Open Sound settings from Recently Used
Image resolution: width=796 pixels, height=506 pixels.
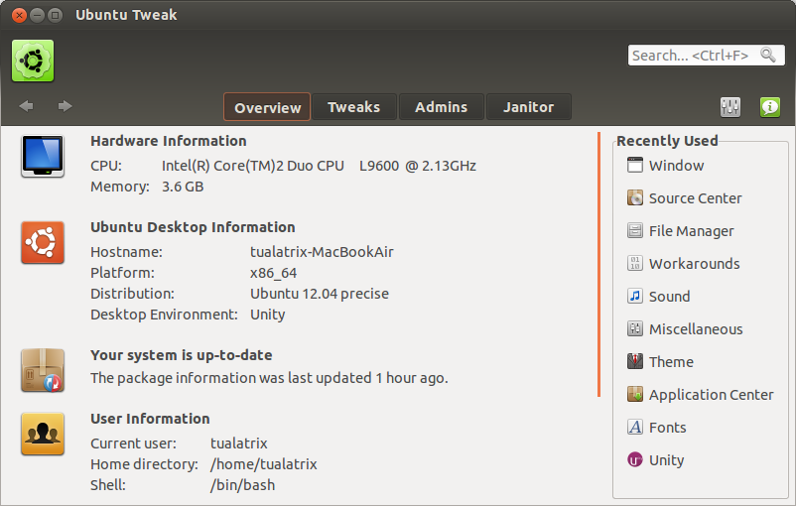click(670, 297)
